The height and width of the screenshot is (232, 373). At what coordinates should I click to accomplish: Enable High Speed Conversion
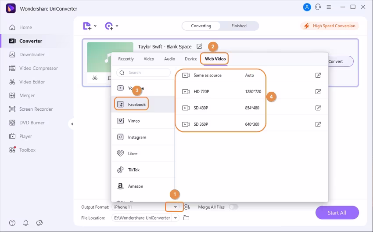330,26
